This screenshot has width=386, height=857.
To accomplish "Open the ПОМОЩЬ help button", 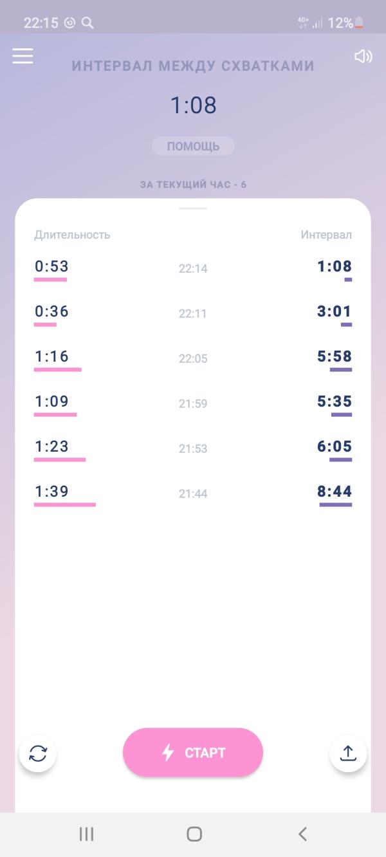I will [x=193, y=146].
